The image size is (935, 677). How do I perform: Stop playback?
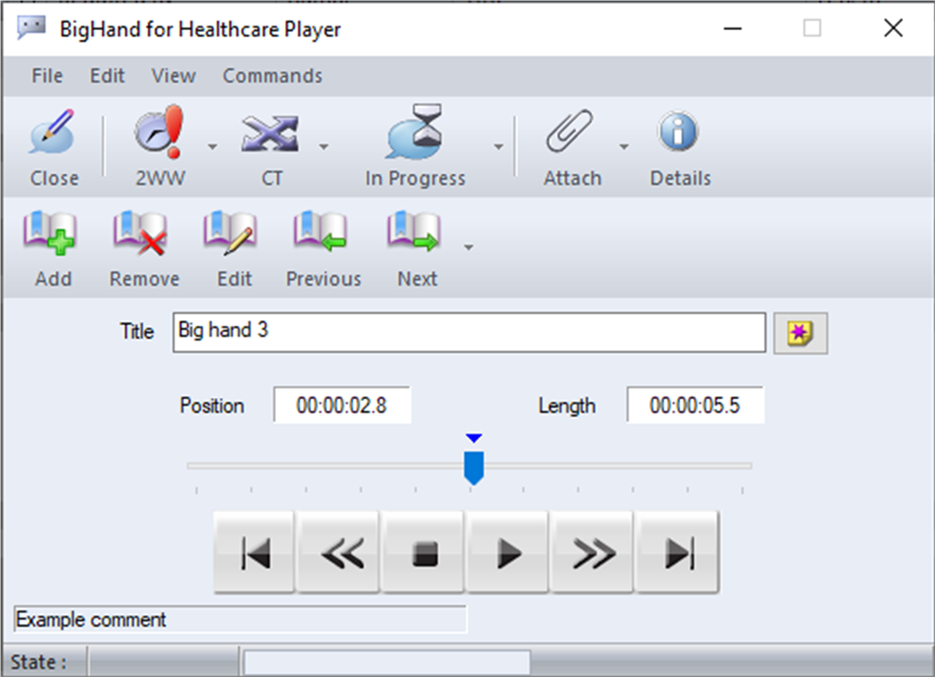pos(423,552)
